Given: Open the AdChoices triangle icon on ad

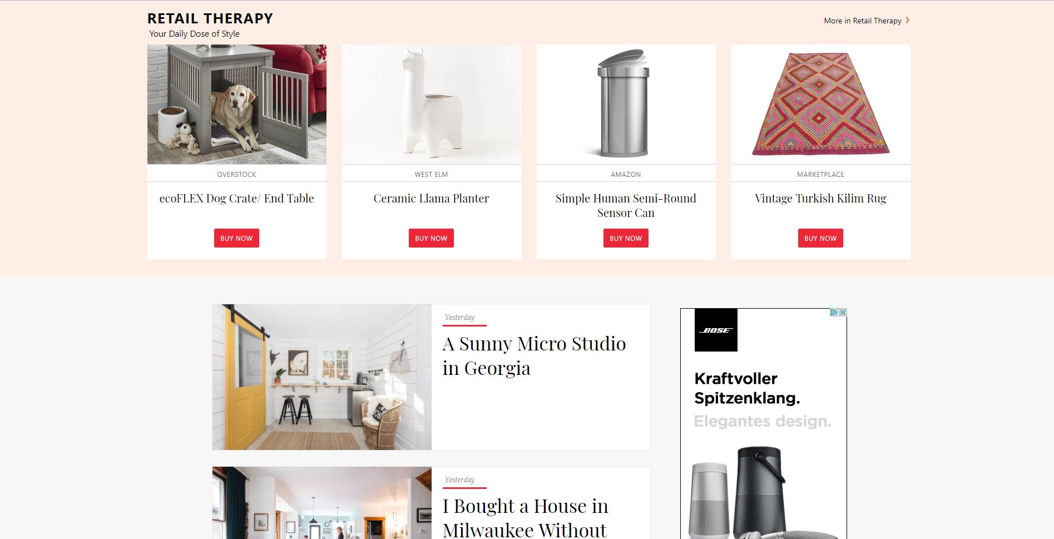Looking at the screenshot, I should 834,313.
